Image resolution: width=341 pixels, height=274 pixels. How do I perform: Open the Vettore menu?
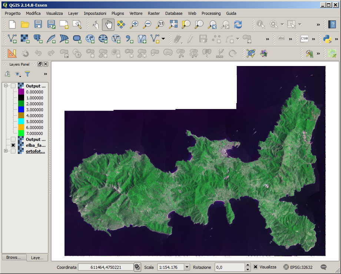[x=136, y=13]
